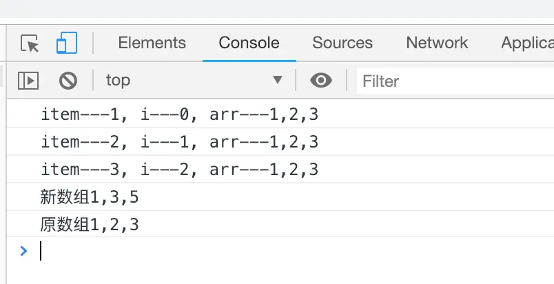
Task: Go to the Network tab
Action: 437,43
